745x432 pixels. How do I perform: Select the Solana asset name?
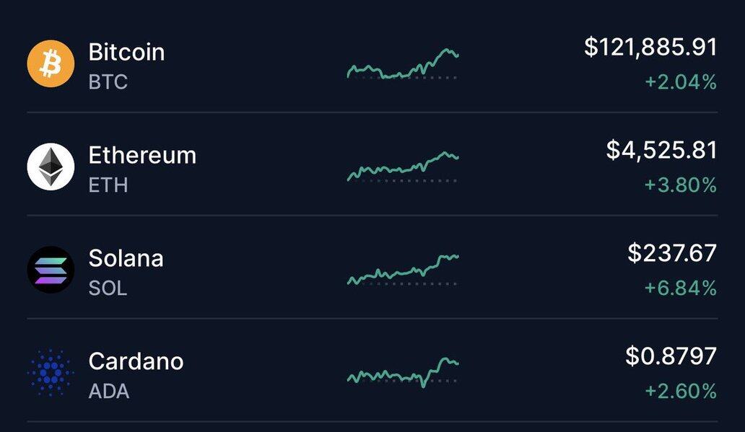(126, 258)
